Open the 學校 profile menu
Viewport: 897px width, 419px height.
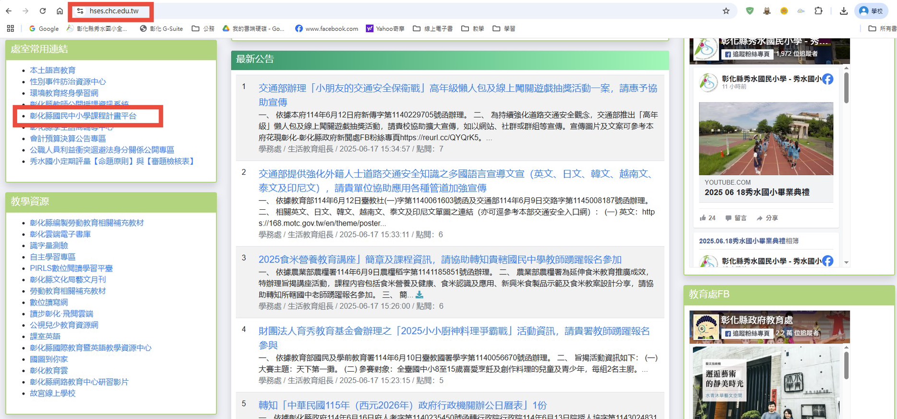point(872,11)
